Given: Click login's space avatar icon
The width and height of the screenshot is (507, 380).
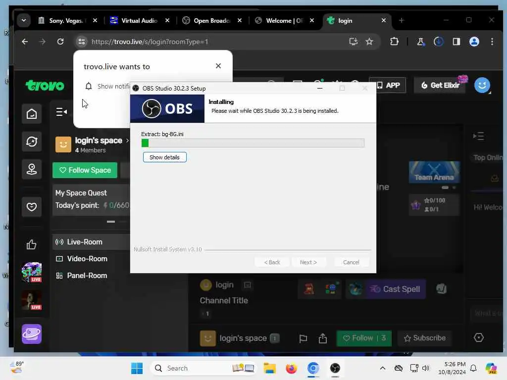Looking at the screenshot, I should [63, 144].
